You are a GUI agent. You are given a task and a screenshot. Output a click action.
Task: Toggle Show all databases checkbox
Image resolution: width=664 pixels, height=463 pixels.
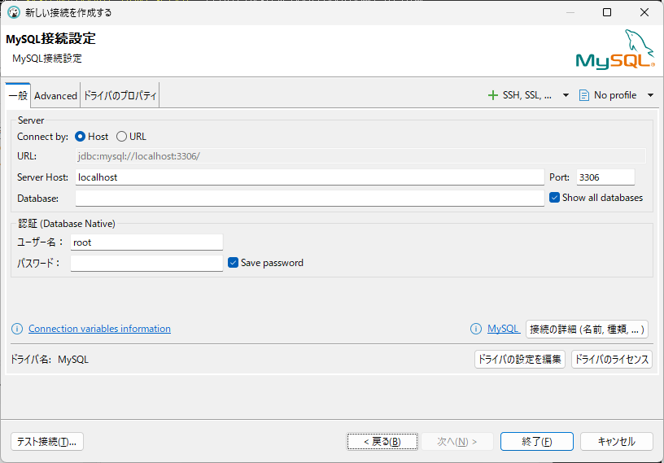click(x=554, y=198)
